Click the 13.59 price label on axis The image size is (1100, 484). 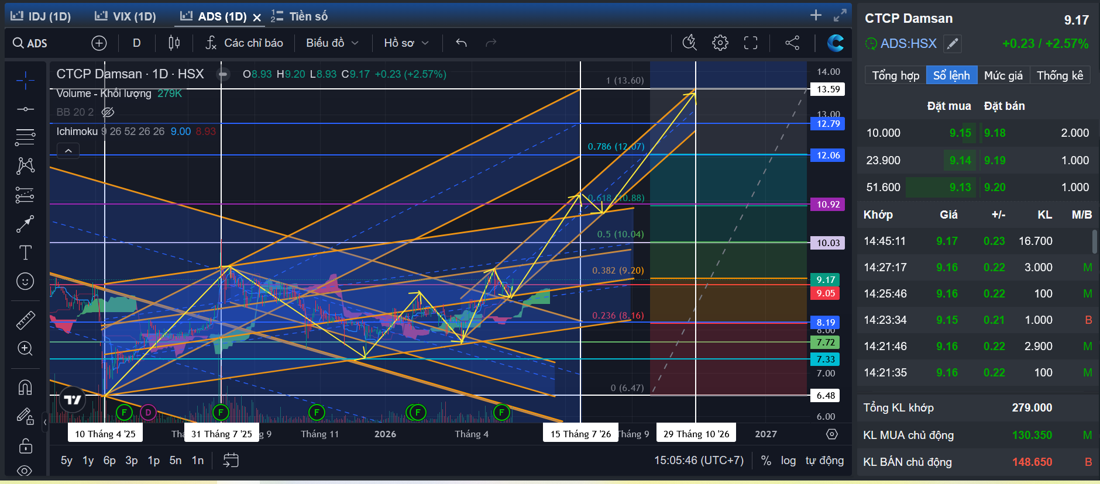tap(828, 89)
